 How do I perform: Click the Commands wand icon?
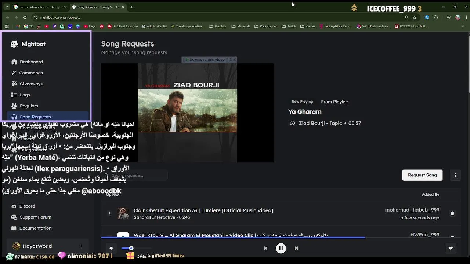click(14, 73)
